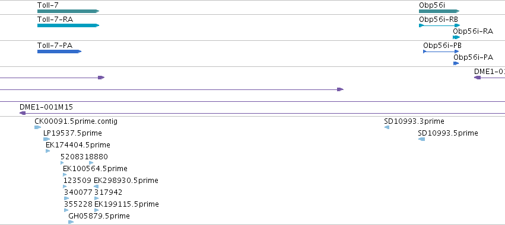Select the Obp56i-PB protein line

point(441,52)
